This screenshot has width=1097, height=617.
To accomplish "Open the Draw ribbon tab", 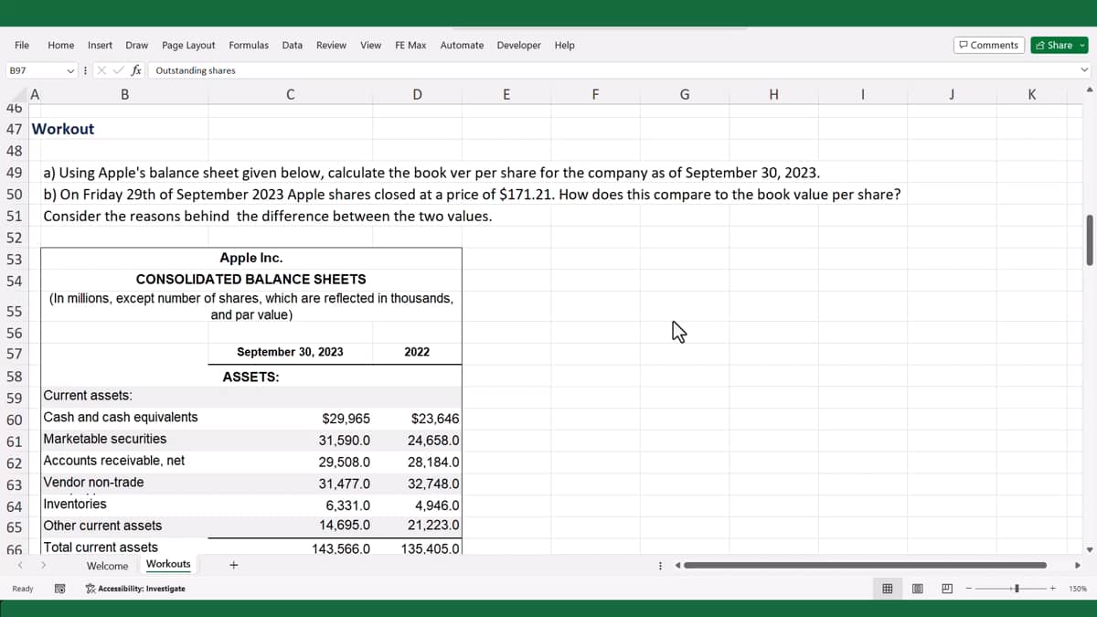I will point(137,45).
